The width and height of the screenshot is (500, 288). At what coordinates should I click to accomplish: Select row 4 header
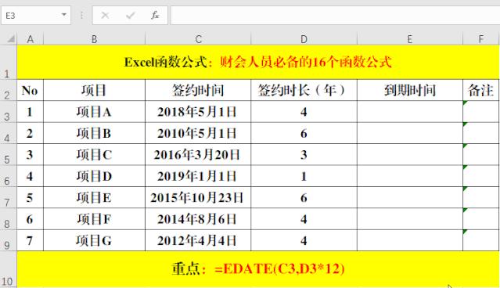[8, 133]
